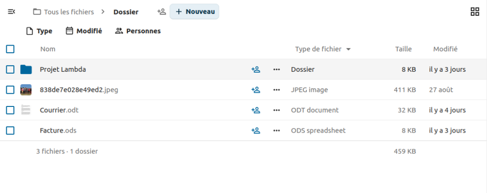487x193 pixels.
Task: Open actions menu for the JPEG image
Action: pos(276,90)
